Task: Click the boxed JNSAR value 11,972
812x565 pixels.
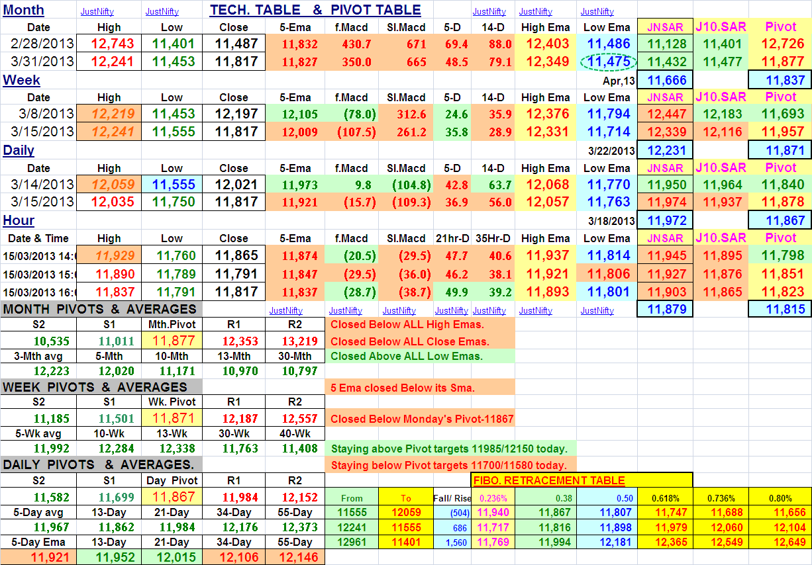Action: click(665, 220)
